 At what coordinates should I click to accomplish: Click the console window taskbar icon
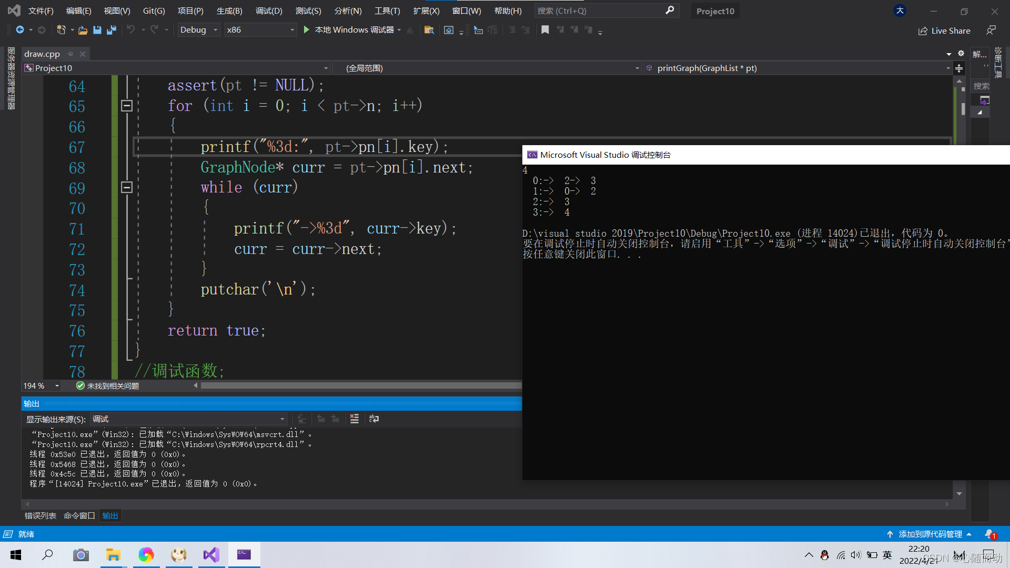pos(244,554)
